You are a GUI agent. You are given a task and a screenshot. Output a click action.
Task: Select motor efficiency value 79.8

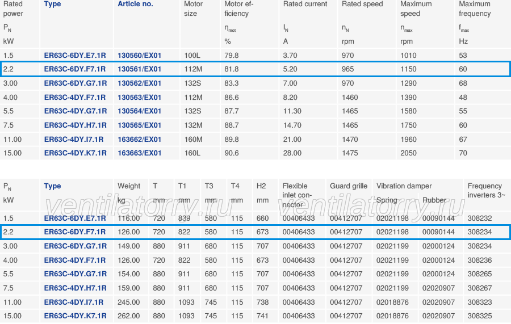232,56
